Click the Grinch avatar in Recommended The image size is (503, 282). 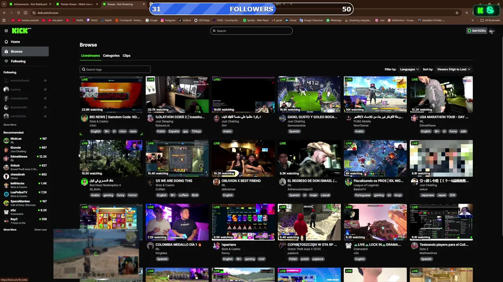(x=6, y=167)
